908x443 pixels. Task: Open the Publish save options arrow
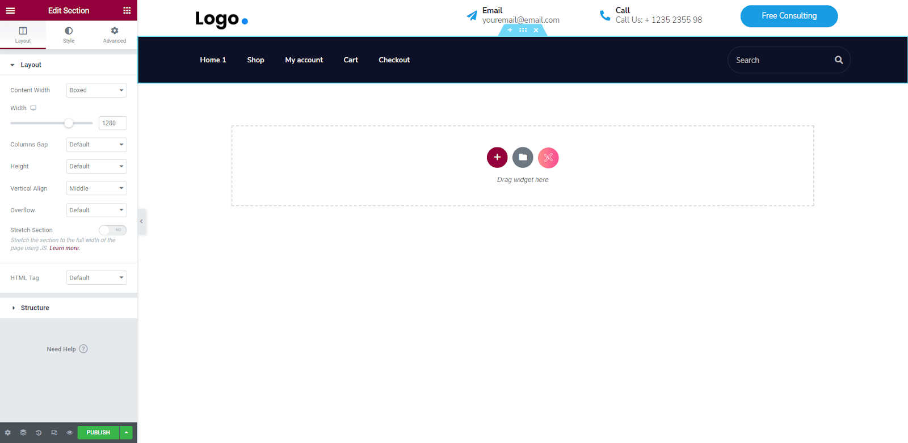pyautogui.click(x=126, y=433)
